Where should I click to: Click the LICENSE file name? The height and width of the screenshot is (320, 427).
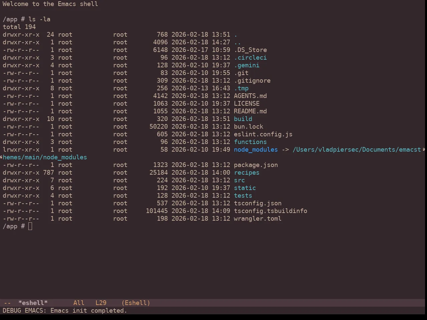coord(247,104)
